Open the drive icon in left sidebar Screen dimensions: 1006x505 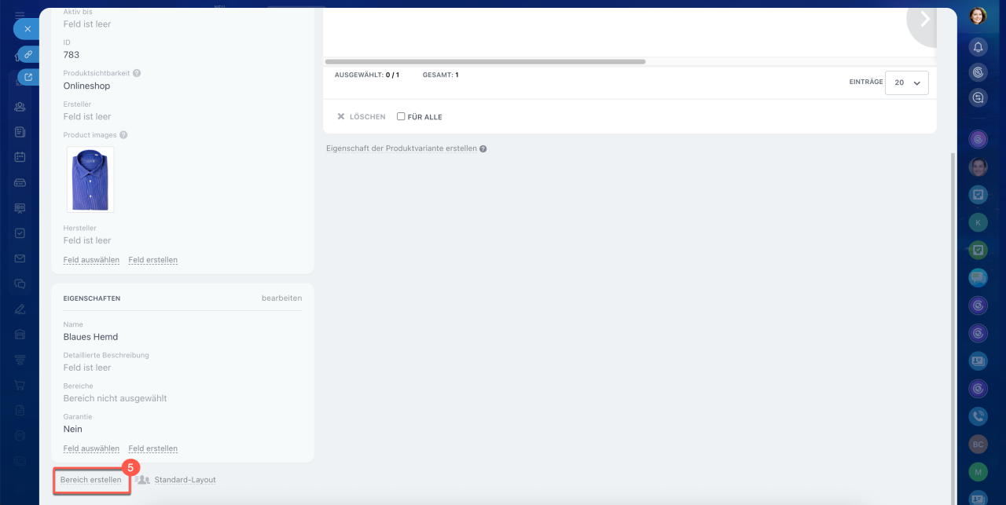tap(20, 183)
